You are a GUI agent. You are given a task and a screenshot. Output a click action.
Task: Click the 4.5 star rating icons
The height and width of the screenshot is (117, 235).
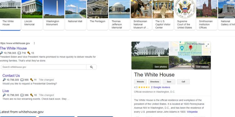(x=144, y=87)
